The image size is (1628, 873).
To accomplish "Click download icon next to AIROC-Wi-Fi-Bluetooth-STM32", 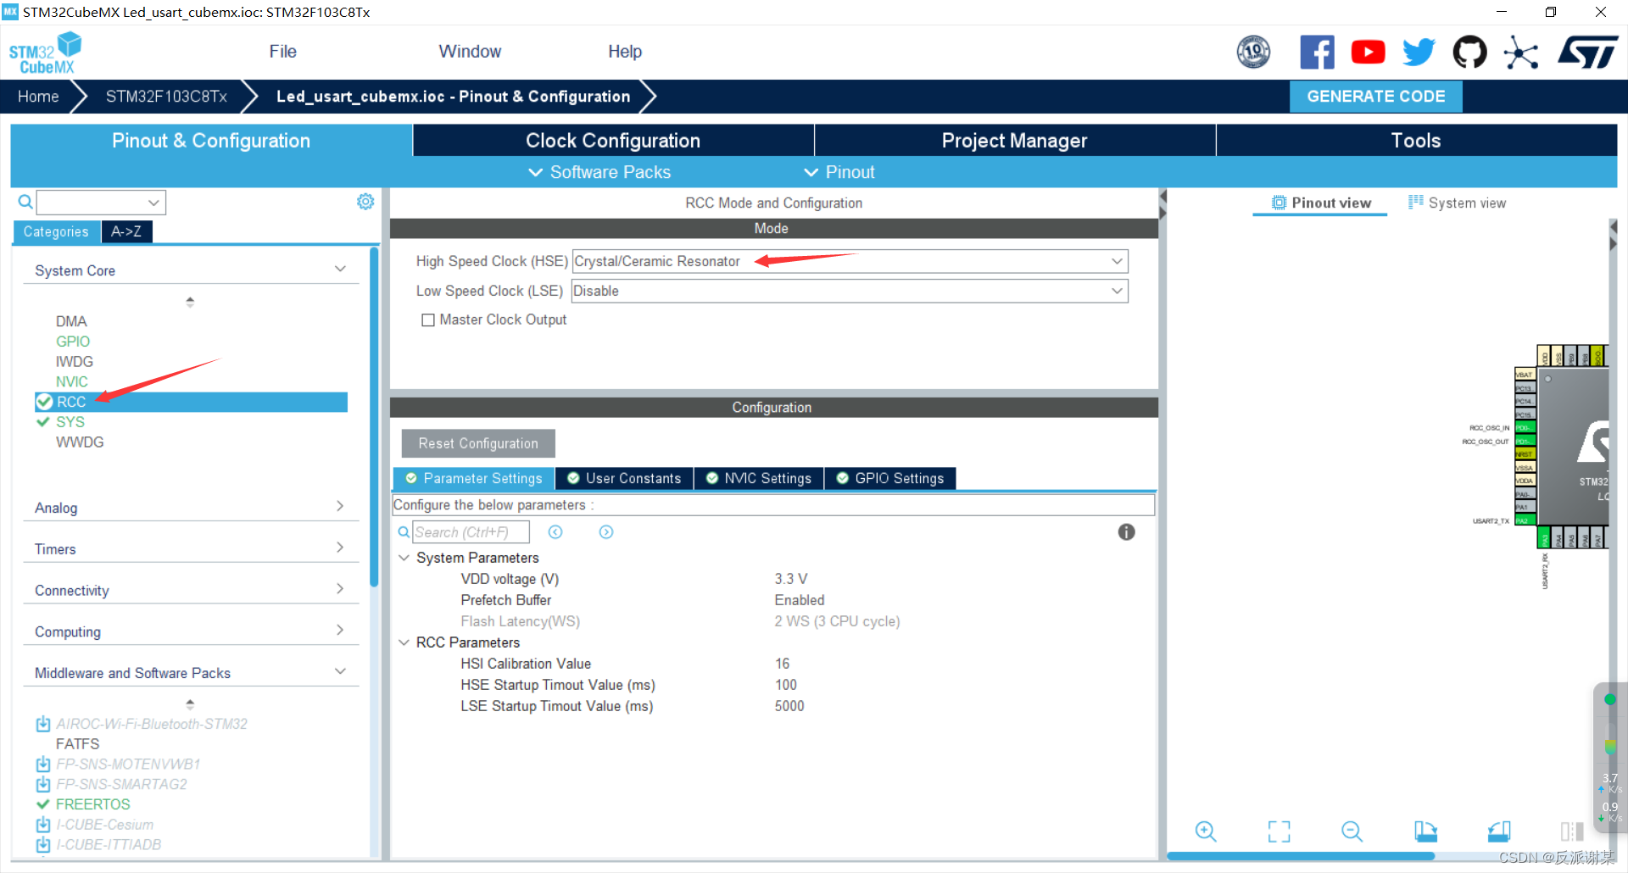I will pyautogui.click(x=43, y=724).
